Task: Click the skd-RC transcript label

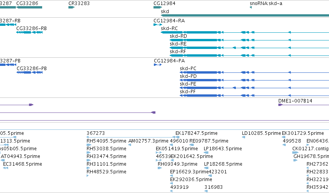Action: 169,29
